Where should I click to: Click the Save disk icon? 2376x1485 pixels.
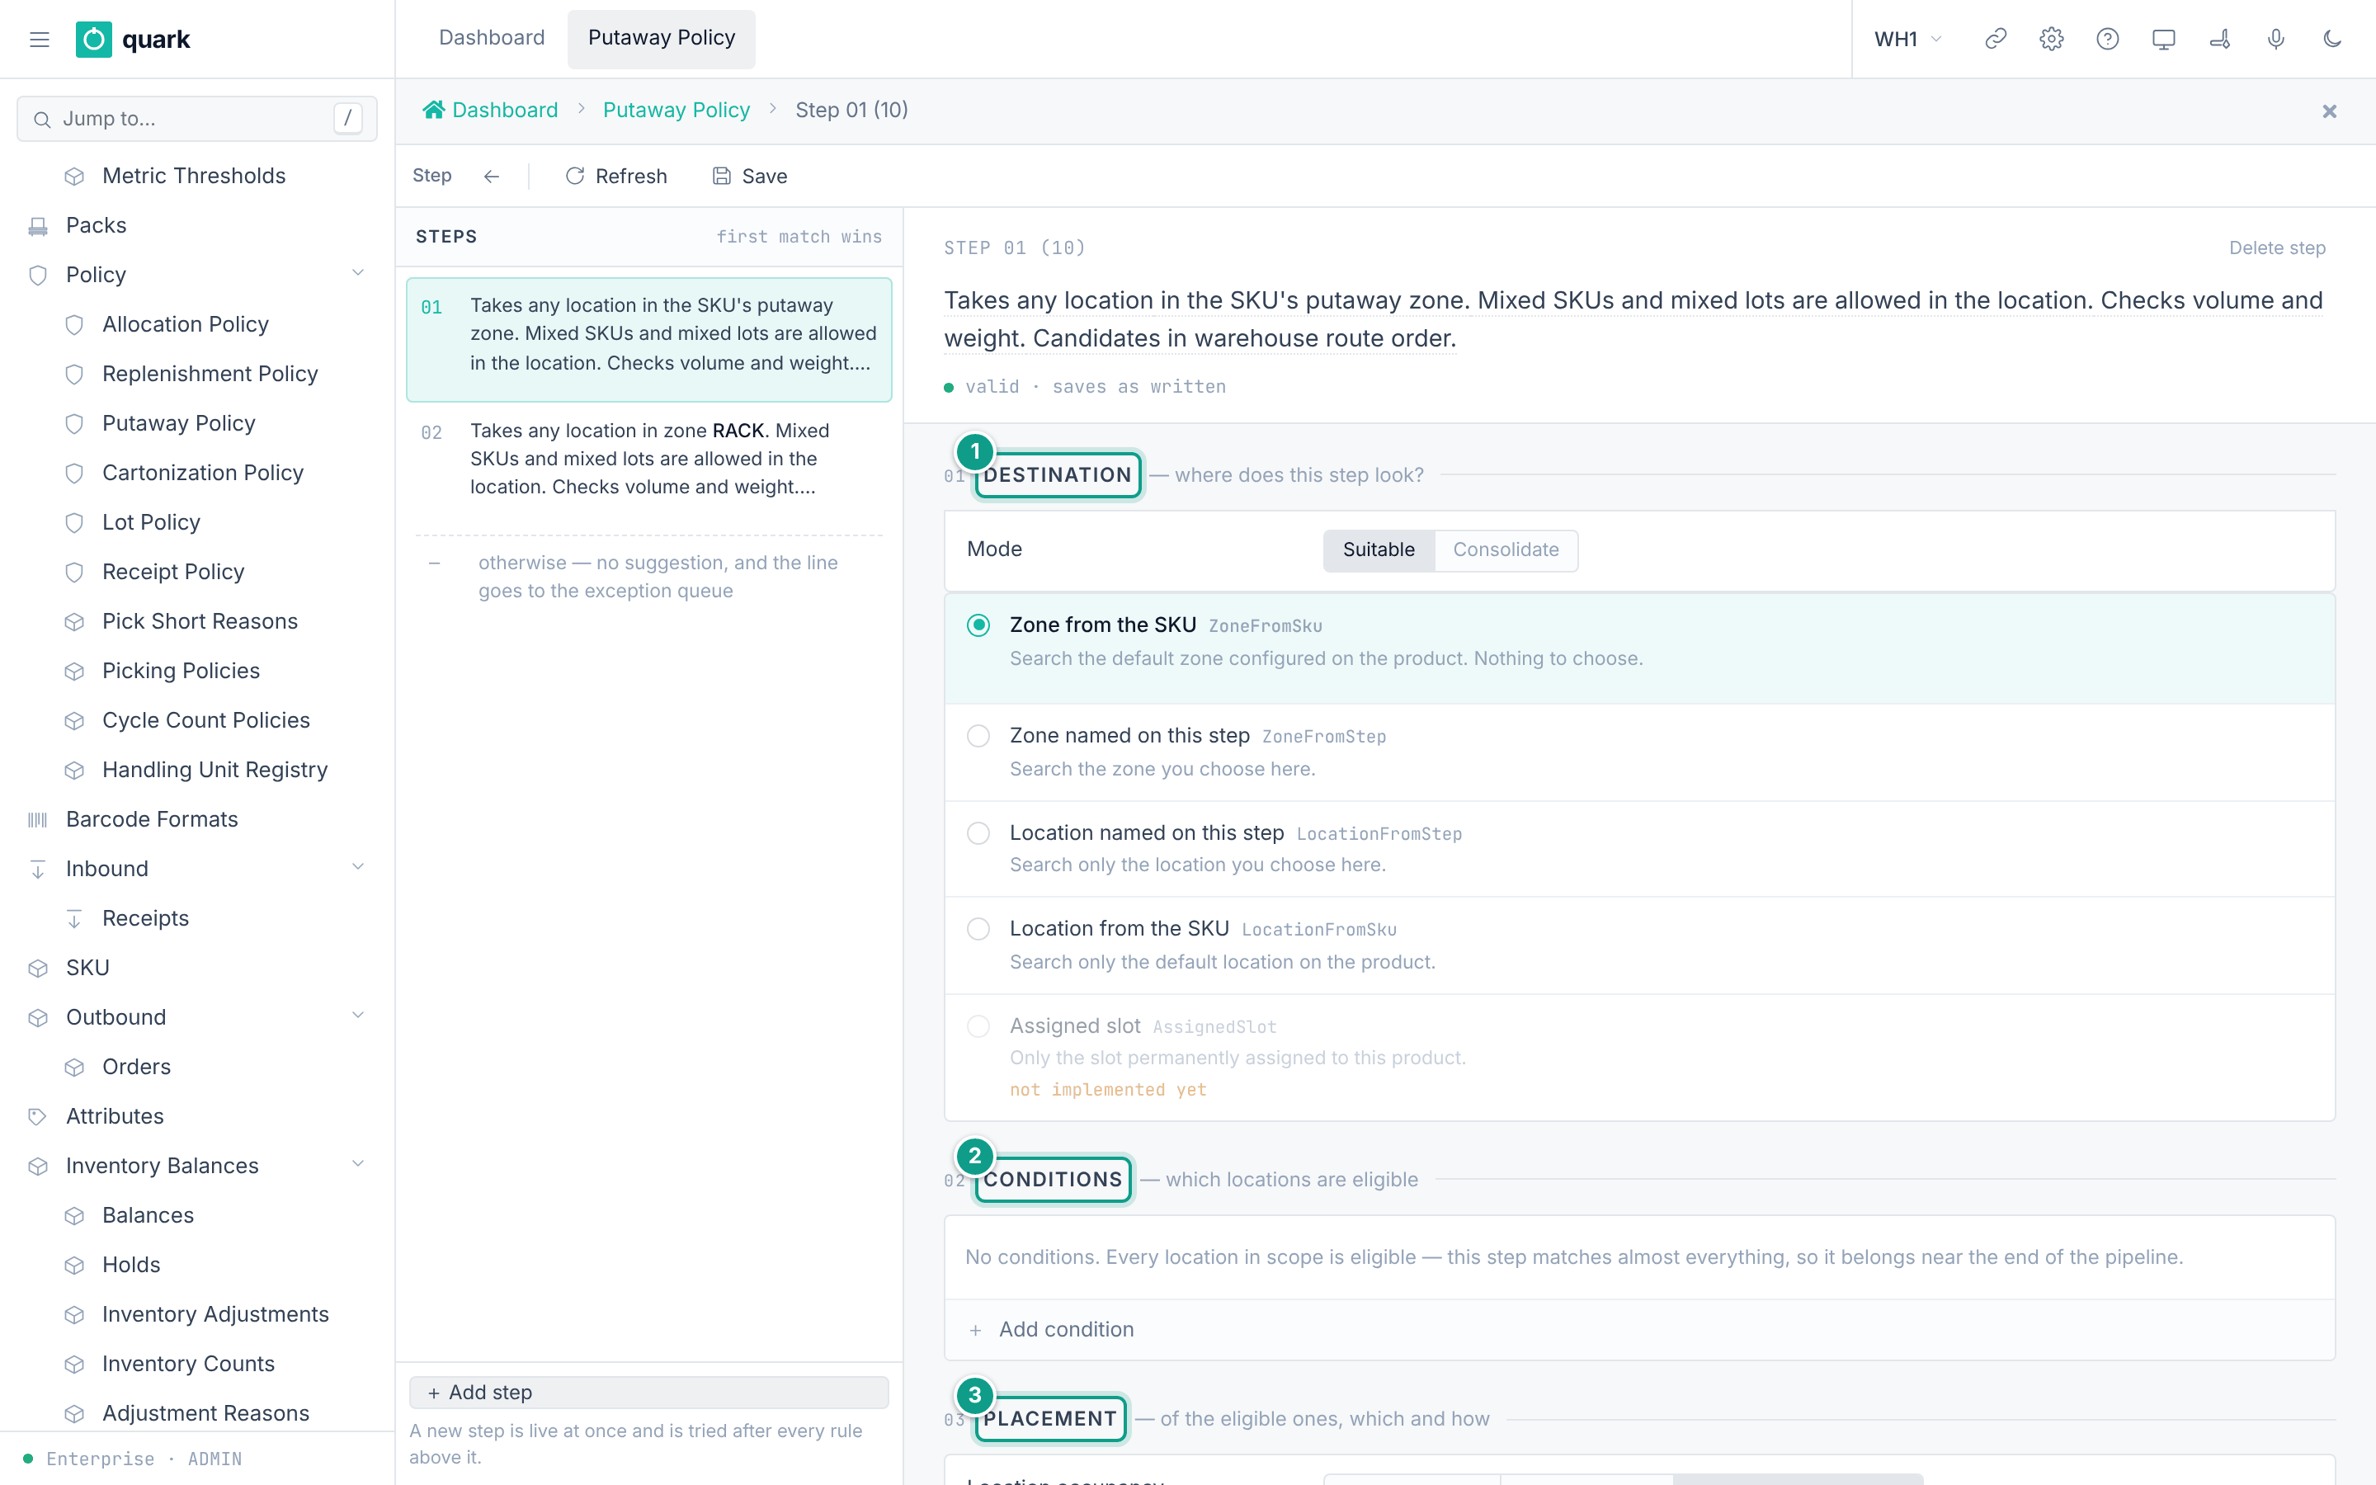tap(722, 176)
